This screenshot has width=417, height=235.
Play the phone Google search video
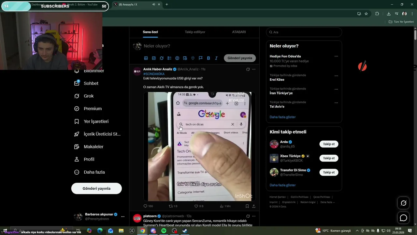[199, 147]
